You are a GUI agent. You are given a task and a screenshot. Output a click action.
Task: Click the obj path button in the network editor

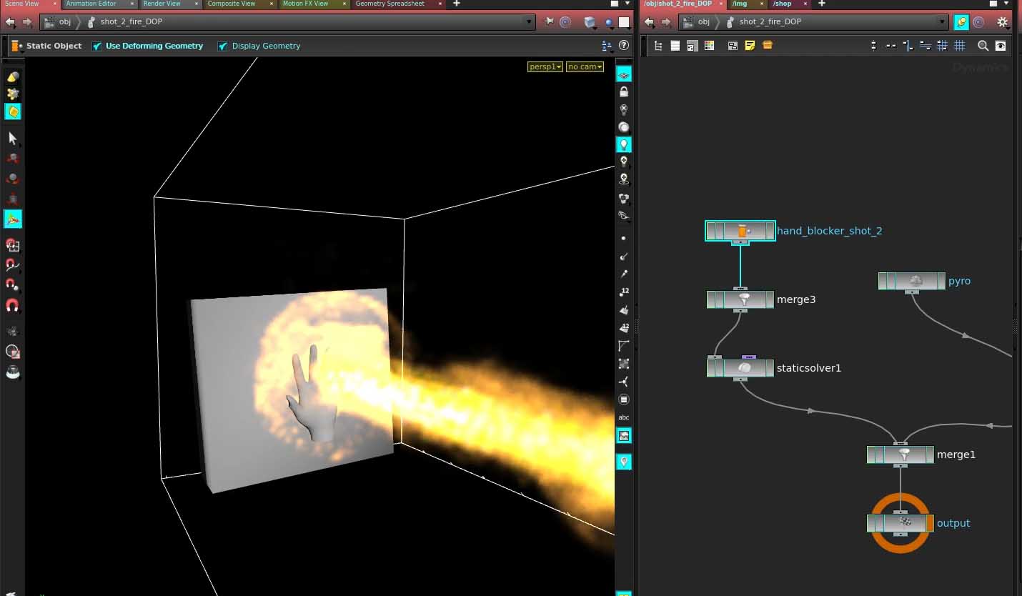703,22
